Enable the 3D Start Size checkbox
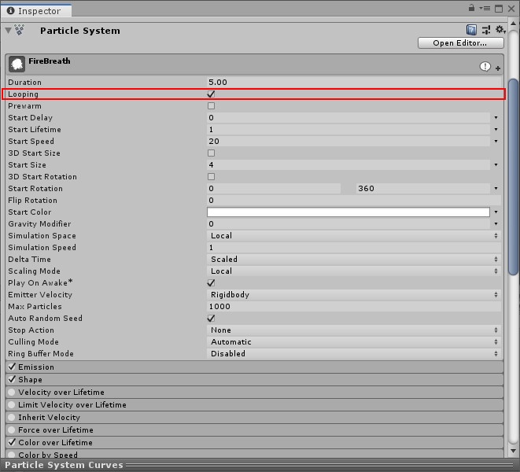This screenshot has width=520, height=472. (x=211, y=153)
